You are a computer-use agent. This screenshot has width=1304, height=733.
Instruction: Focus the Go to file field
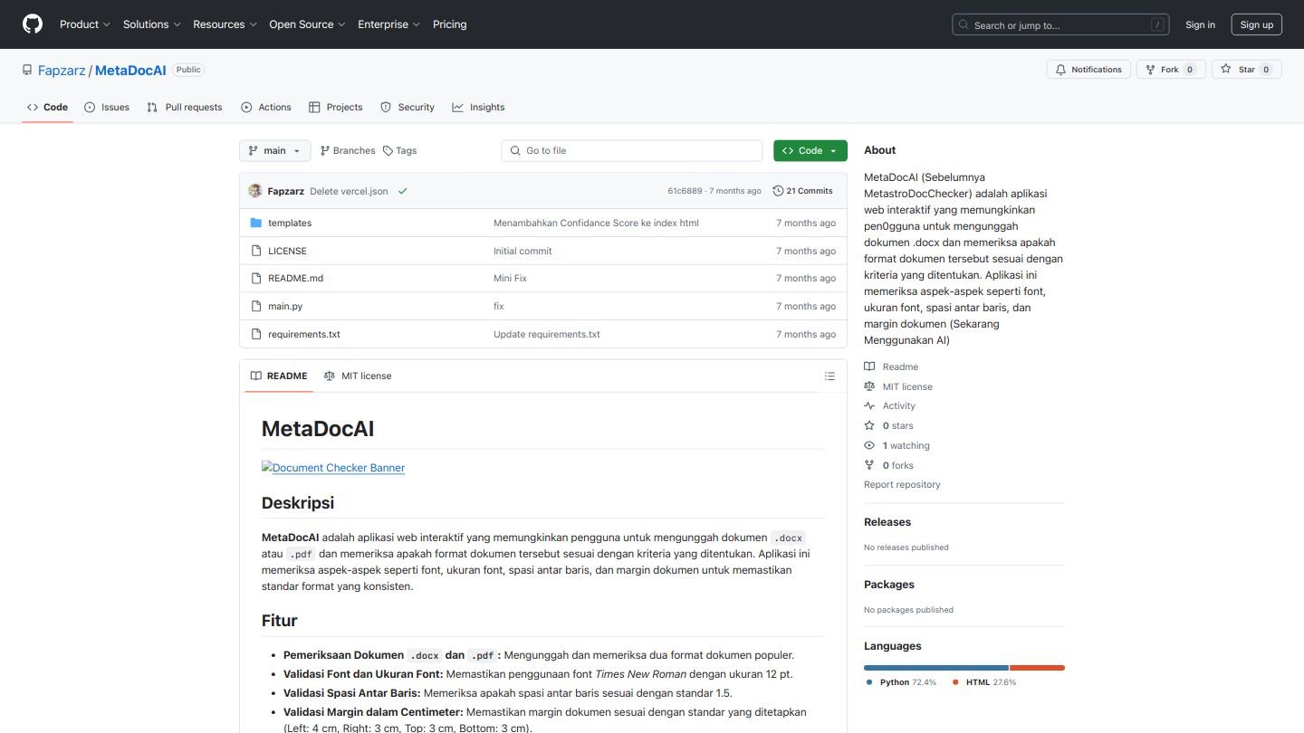(x=632, y=150)
